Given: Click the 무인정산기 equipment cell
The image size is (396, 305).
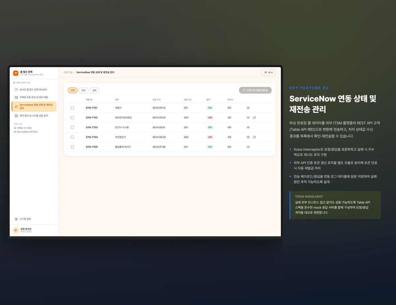Looking at the screenshot, I should 120,137.
